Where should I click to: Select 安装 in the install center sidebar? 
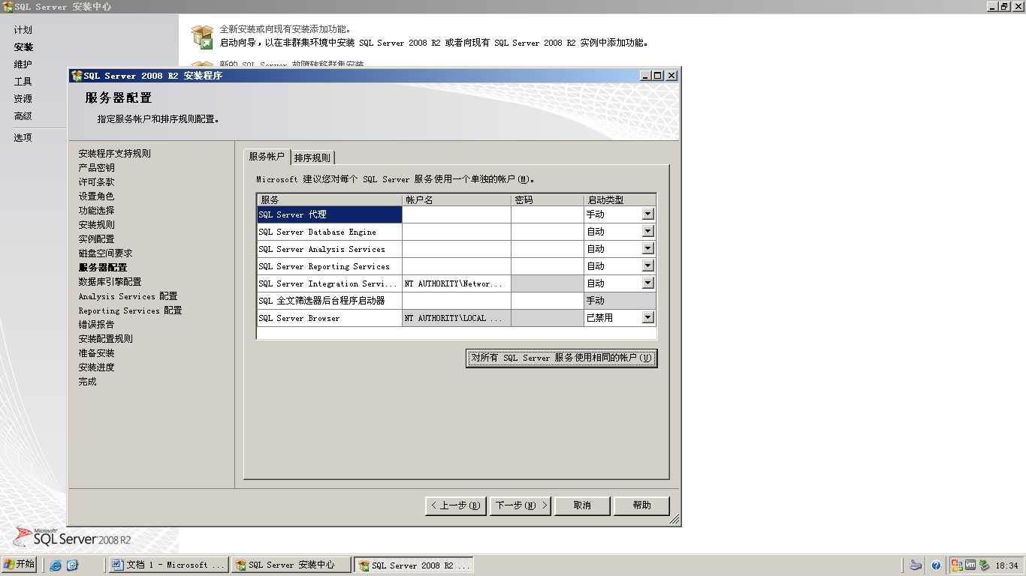(x=23, y=47)
